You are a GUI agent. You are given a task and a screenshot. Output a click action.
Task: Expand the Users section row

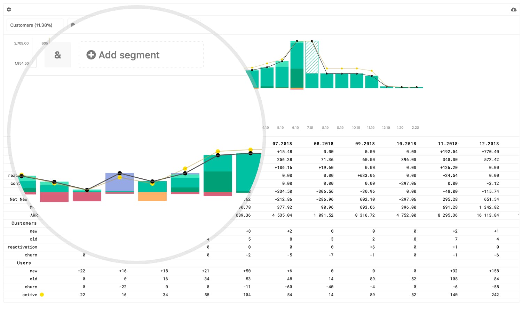(x=24, y=263)
